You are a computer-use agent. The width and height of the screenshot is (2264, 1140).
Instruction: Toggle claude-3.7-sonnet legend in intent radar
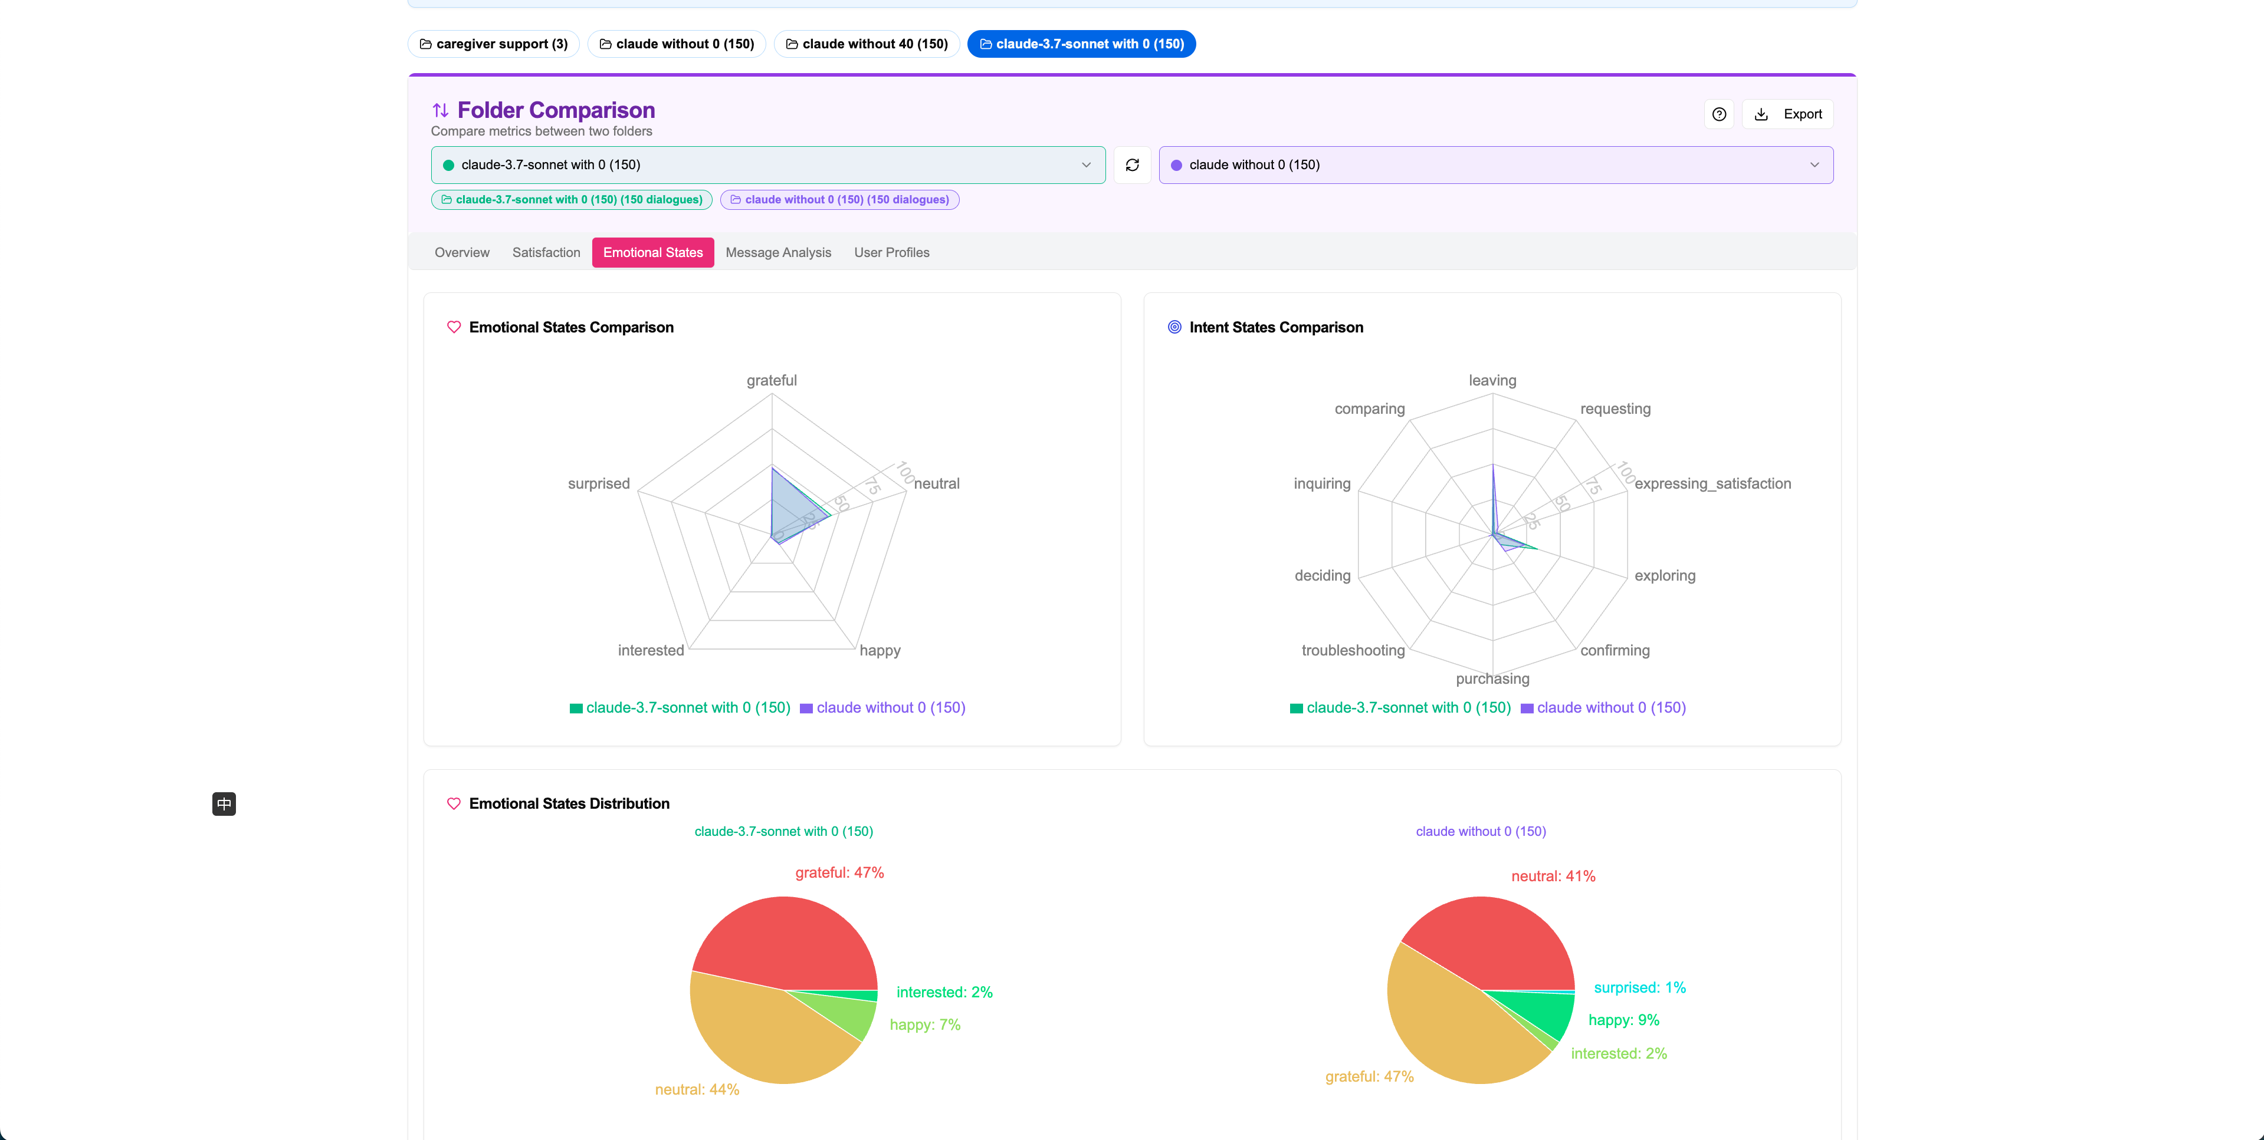1400,708
